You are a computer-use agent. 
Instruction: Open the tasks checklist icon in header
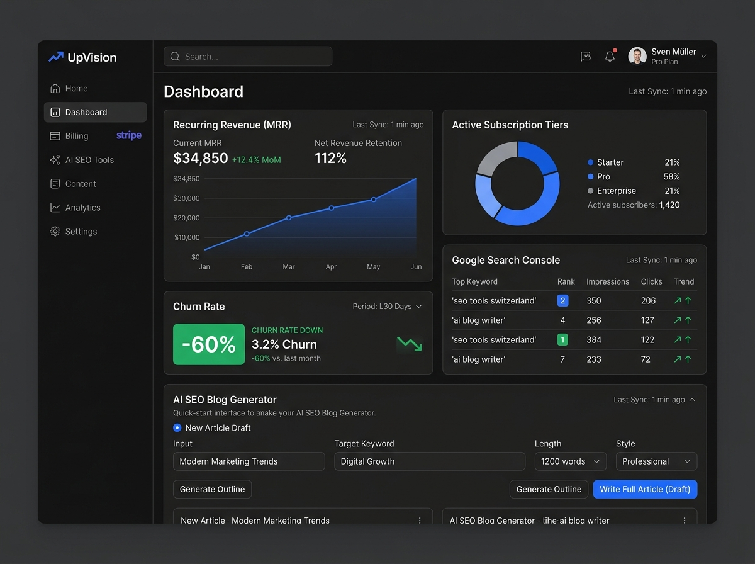[586, 57]
